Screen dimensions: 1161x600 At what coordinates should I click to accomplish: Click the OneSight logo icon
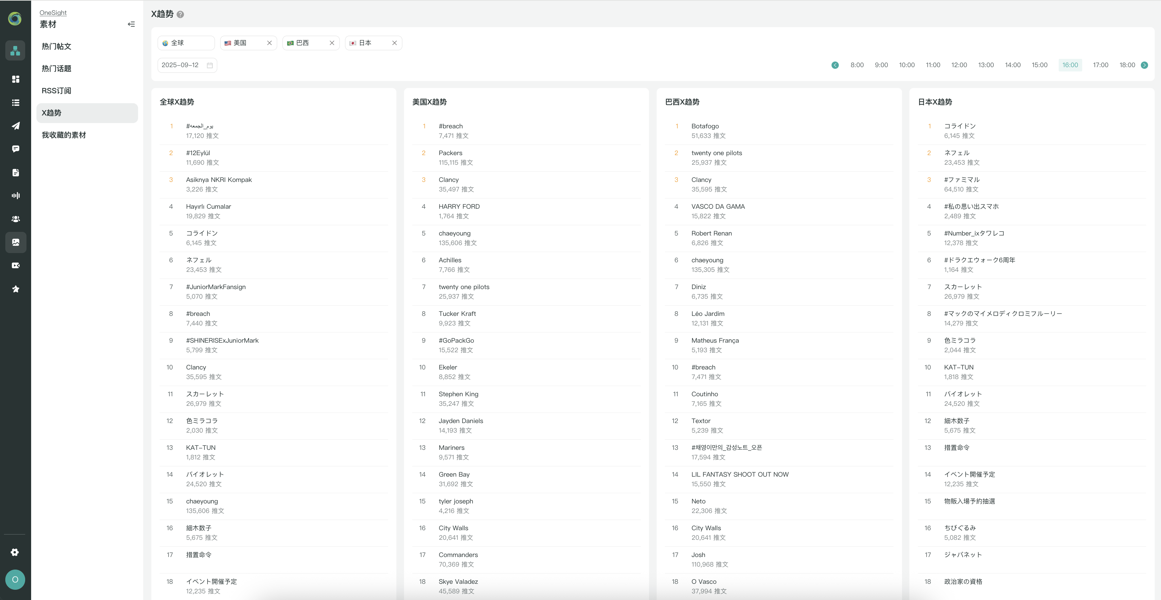pyautogui.click(x=15, y=19)
